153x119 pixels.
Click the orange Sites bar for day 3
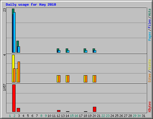click(x=19, y=72)
